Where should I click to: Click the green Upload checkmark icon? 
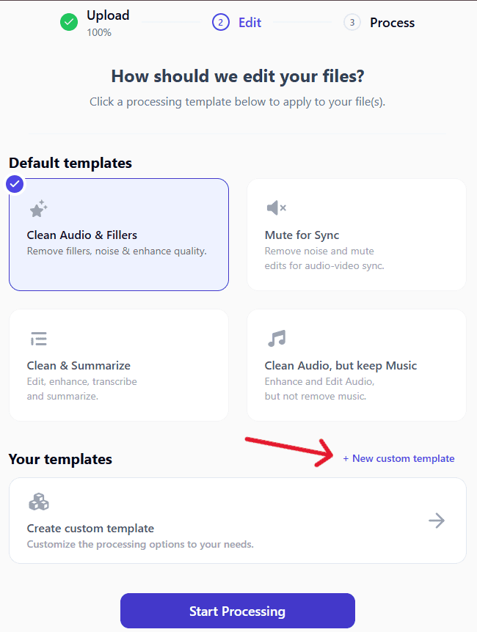69,22
